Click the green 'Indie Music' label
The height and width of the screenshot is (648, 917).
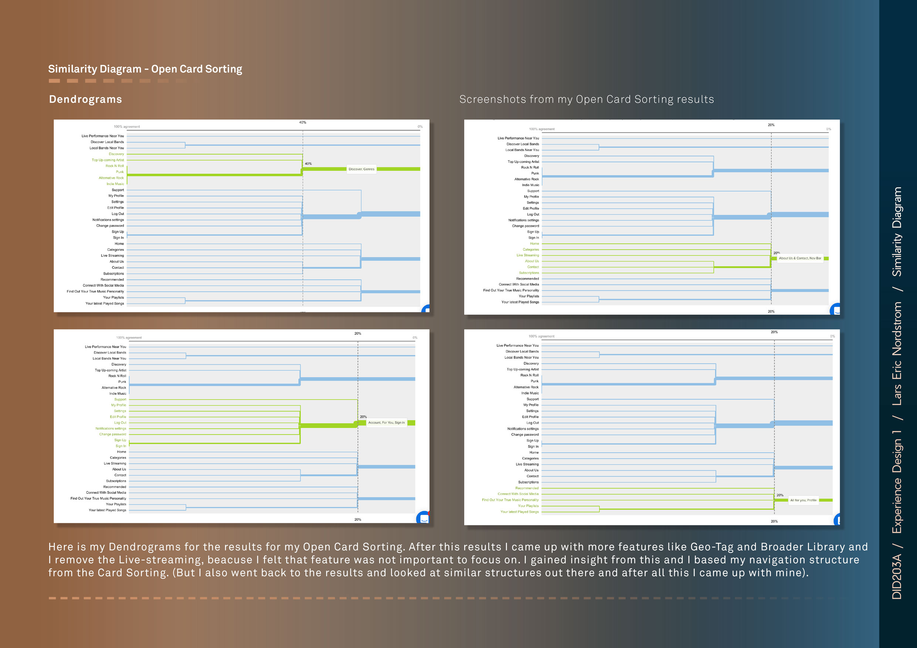click(x=115, y=184)
